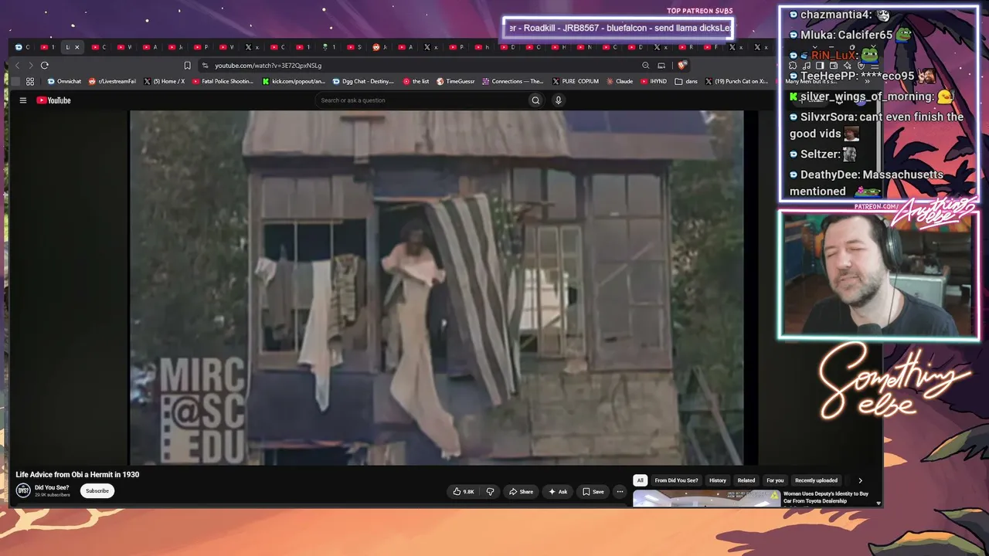Open the r/LivestreamFail bookmark
The width and height of the screenshot is (989, 556).
112,81
